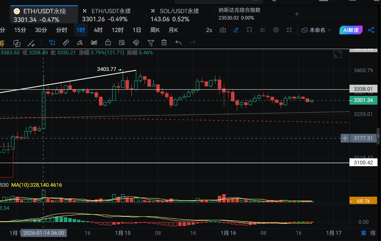Take a chart screenshot with camera icon

[223, 30]
